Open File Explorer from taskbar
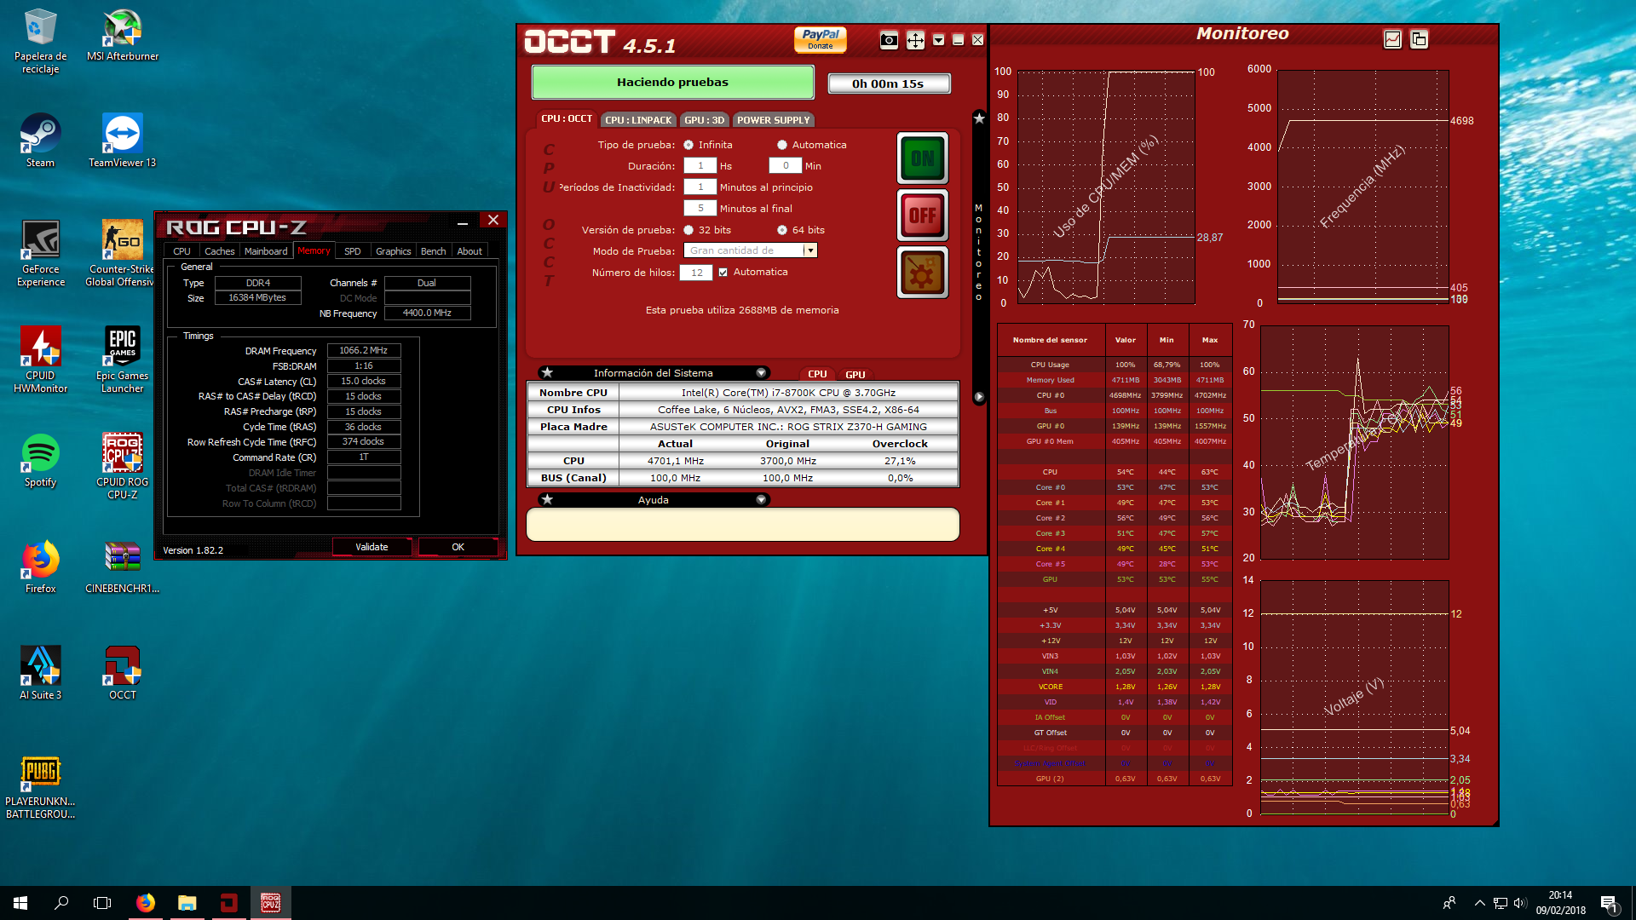 [x=187, y=903]
